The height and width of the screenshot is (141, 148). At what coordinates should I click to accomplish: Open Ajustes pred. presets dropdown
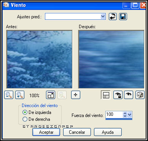(x=103, y=16)
